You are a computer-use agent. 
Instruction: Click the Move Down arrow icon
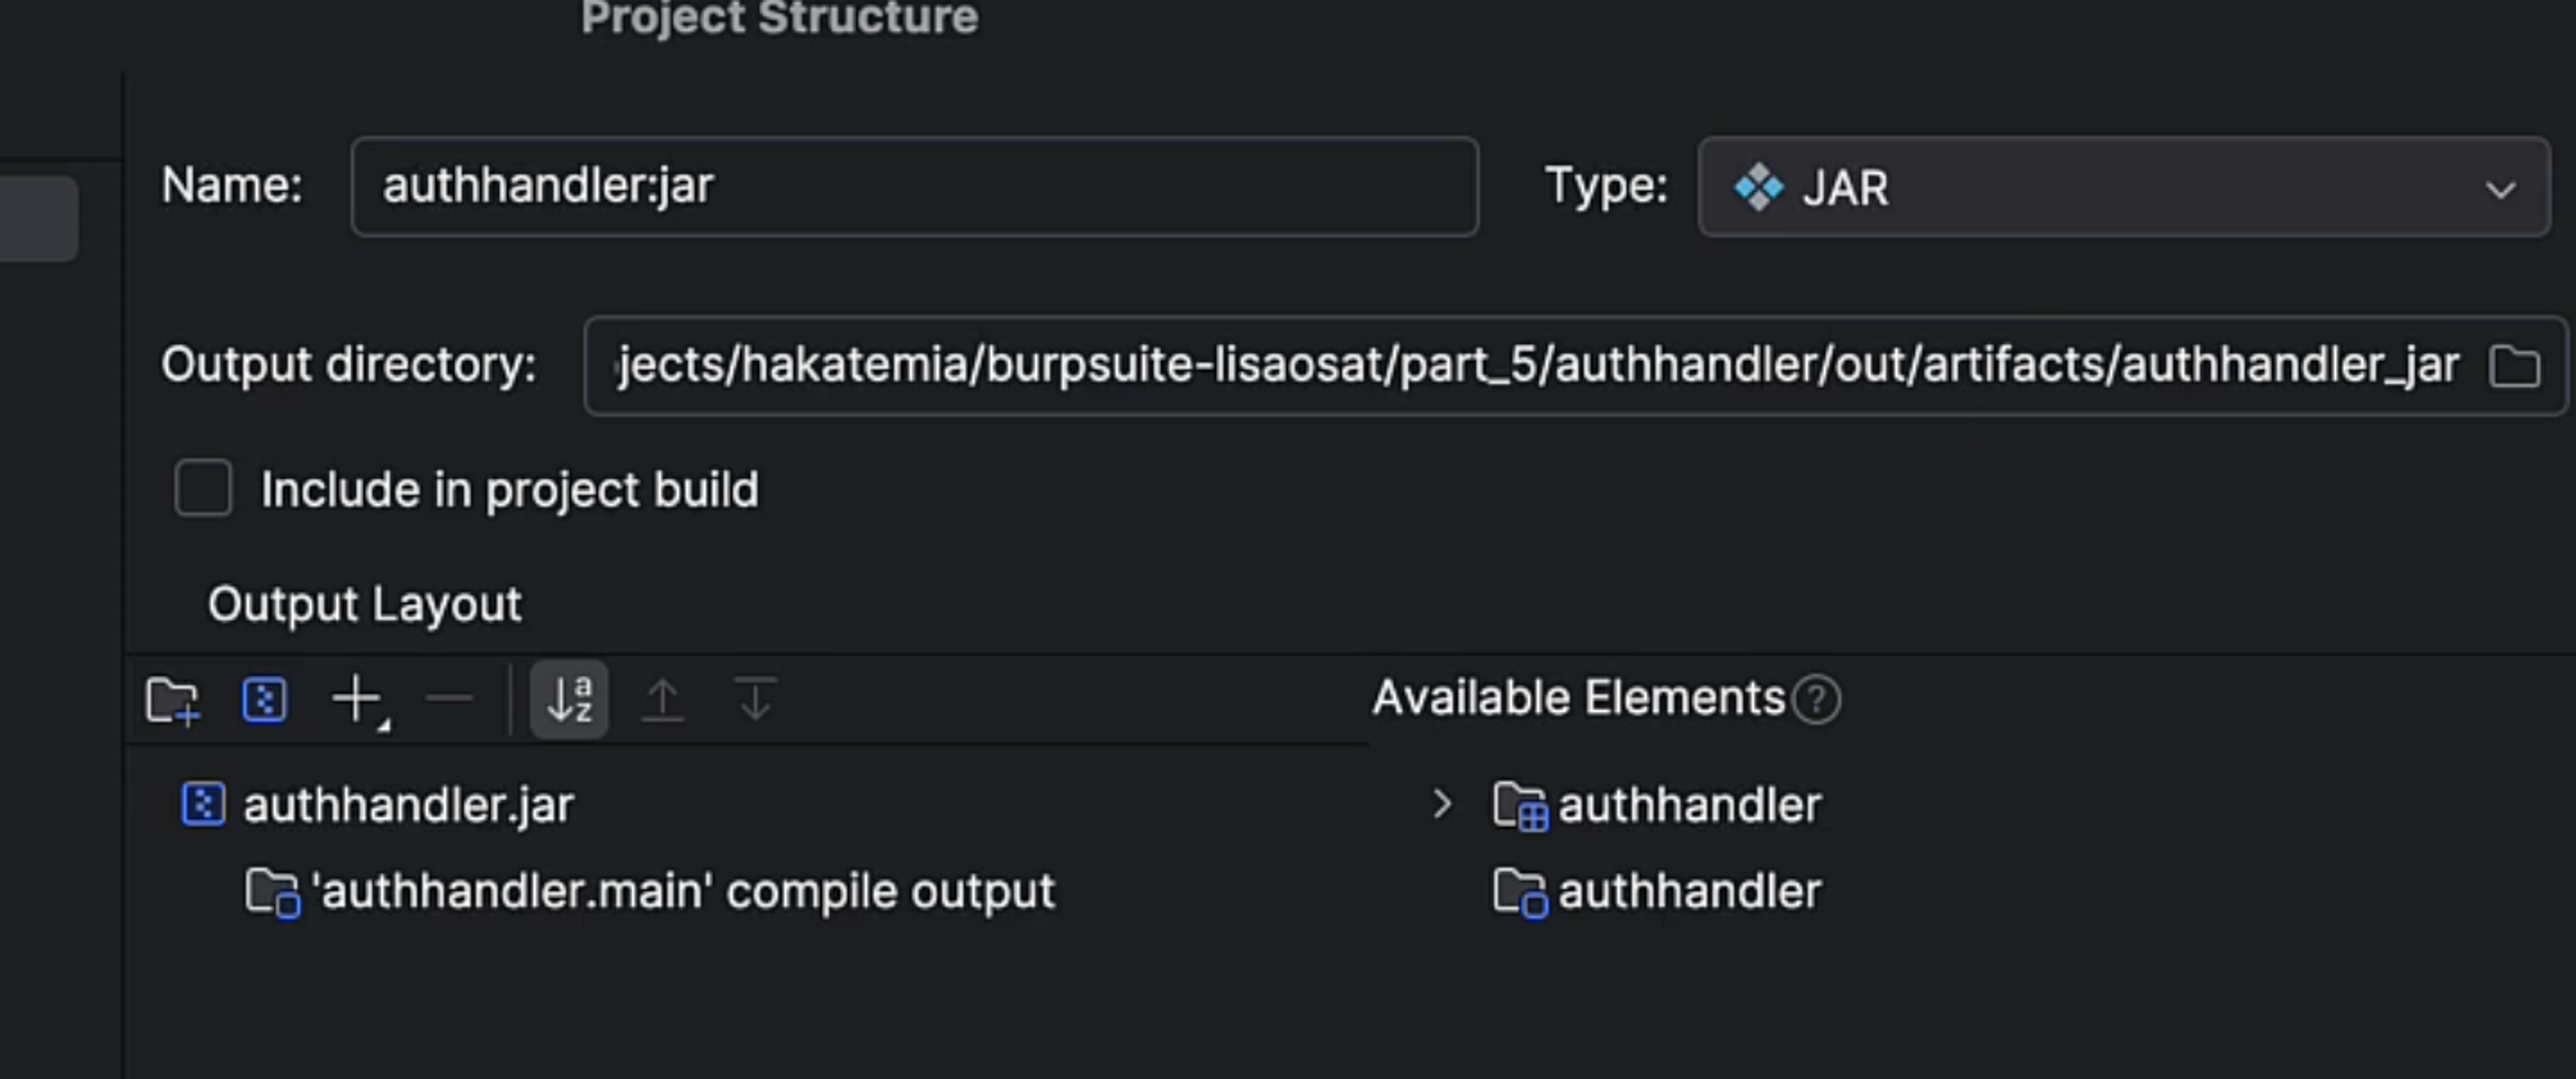[x=755, y=699]
